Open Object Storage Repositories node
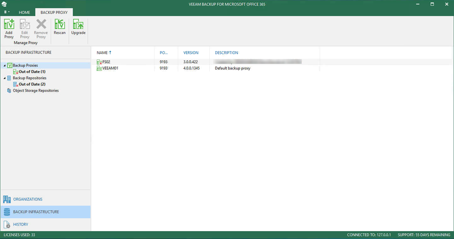Viewport: 454px width, 239px height. tap(36, 90)
